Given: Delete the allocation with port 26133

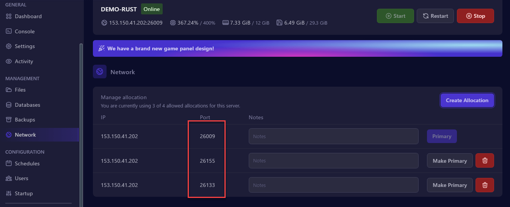Looking at the screenshot, I should (485, 185).
